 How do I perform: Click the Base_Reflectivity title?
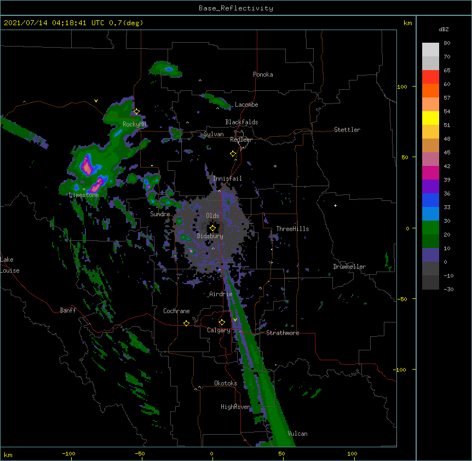click(x=236, y=8)
